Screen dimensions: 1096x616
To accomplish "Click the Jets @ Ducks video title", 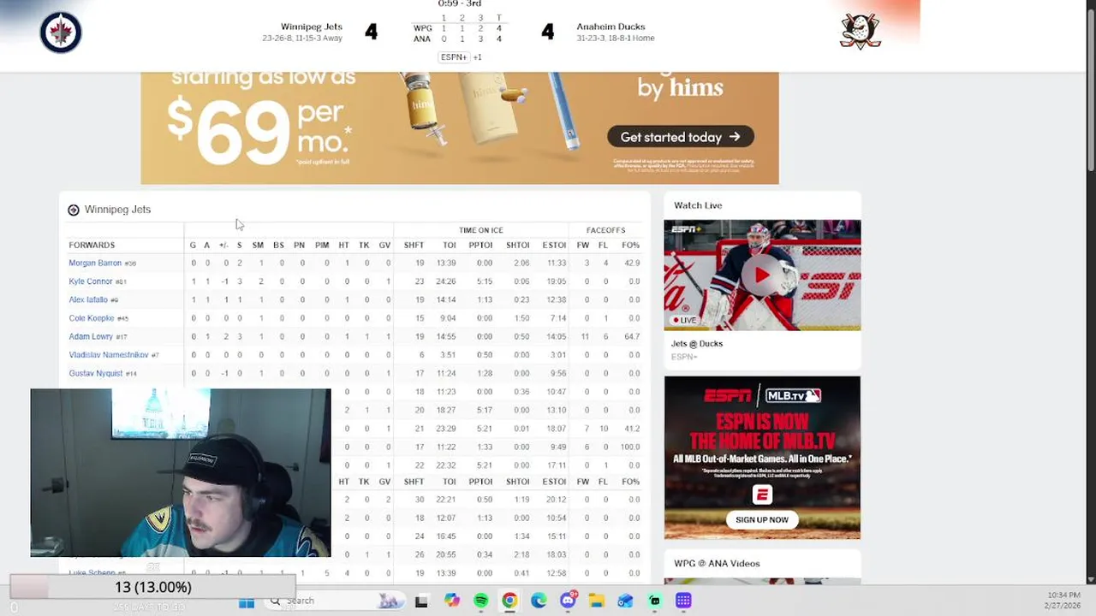I will [697, 344].
